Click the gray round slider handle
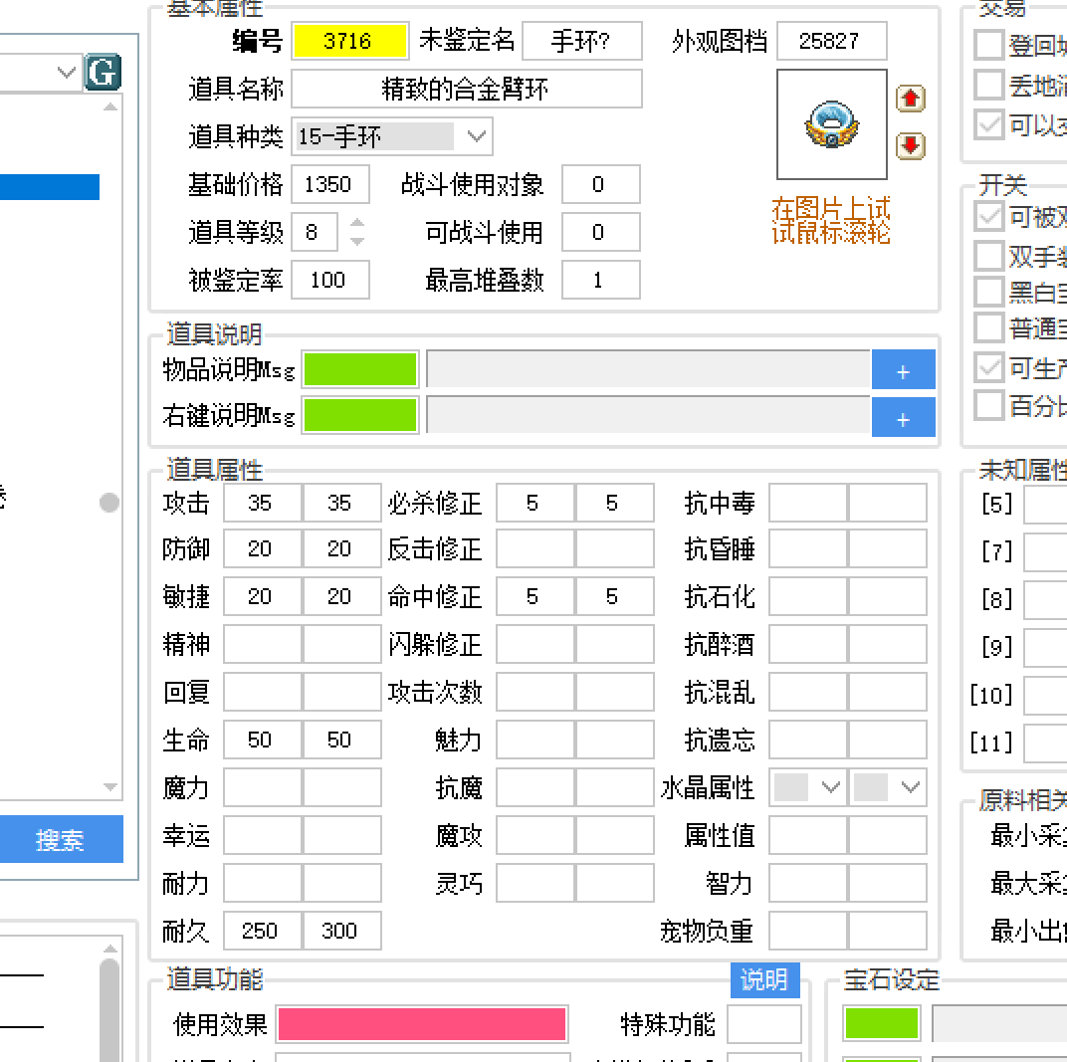Image resolution: width=1067 pixels, height=1062 pixels. (x=108, y=503)
